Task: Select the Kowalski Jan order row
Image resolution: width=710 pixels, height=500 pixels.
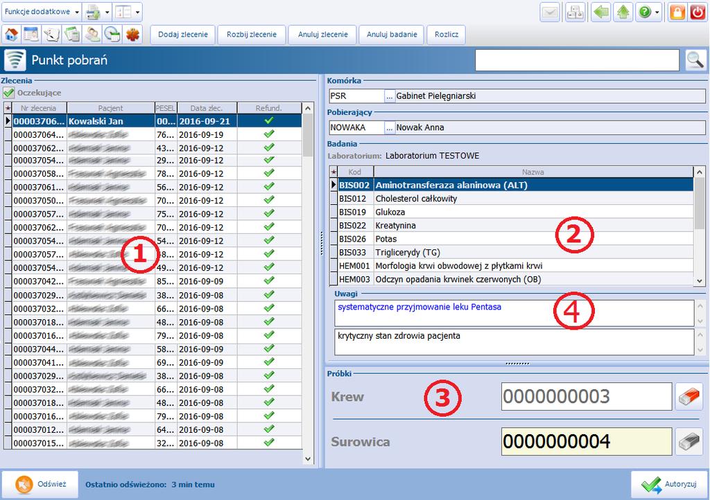Action: pos(153,121)
